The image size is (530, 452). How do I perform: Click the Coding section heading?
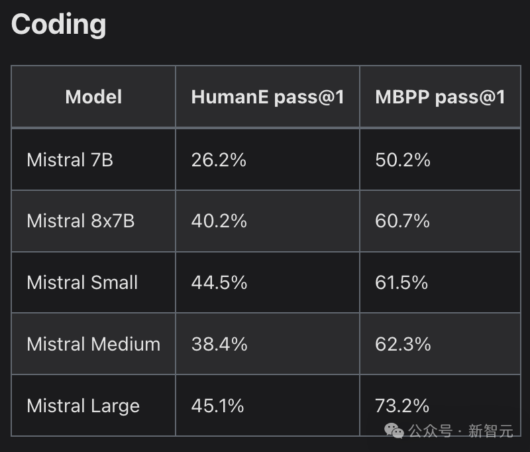[59, 25]
